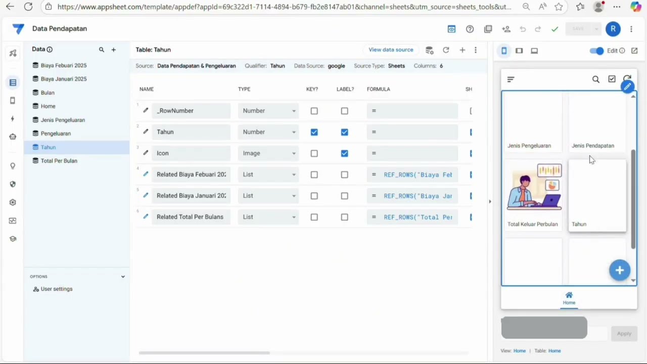
Task: Select the Pengeluaran table
Action: (x=56, y=133)
